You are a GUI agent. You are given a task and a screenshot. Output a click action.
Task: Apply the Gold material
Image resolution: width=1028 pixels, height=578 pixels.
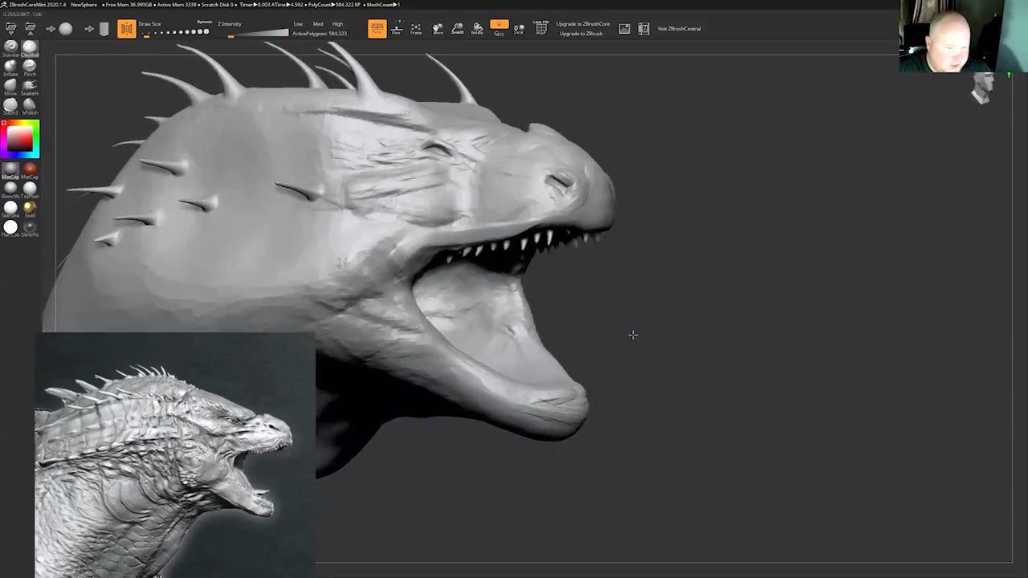30,208
